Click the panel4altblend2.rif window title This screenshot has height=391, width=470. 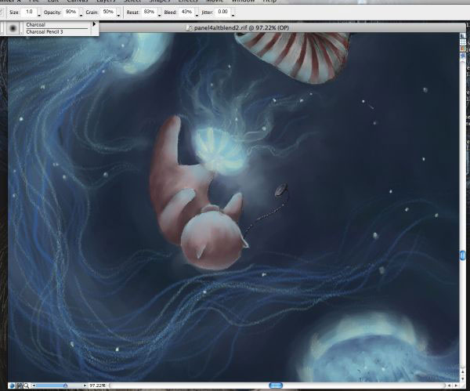pyautogui.click(x=241, y=28)
